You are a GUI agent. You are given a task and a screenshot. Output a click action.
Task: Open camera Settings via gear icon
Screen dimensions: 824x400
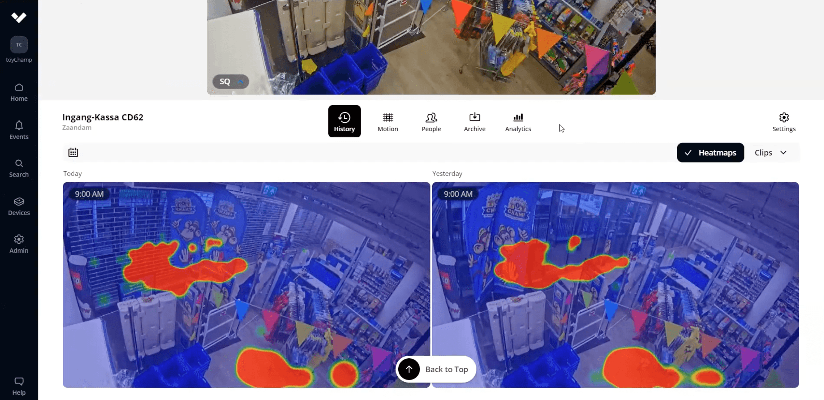point(784,121)
